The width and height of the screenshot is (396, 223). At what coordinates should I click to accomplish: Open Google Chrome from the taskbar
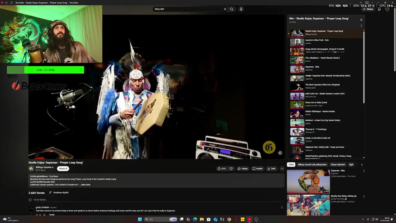click(229, 219)
